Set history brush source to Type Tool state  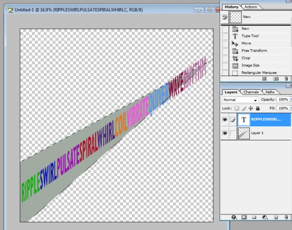[225, 36]
